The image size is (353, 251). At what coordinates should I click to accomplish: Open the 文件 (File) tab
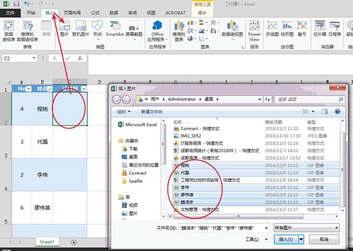(x=10, y=13)
